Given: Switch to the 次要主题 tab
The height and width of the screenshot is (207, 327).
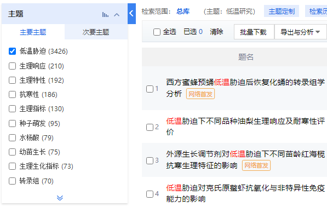Looking at the screenshot, I should click(x=96, y=32).
